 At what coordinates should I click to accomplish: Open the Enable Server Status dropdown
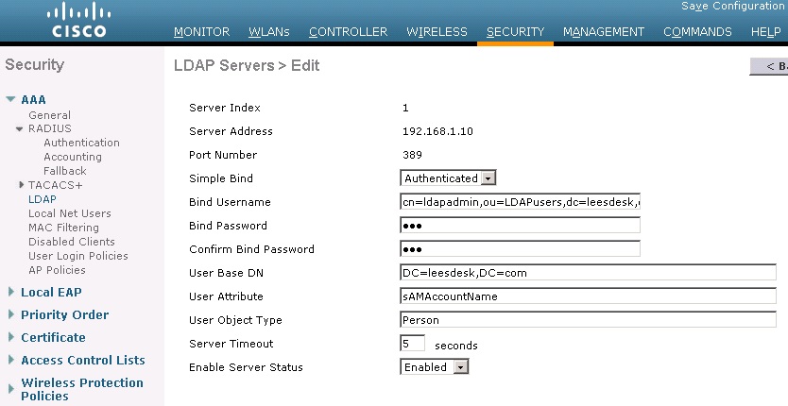click(x=435, y=366)
